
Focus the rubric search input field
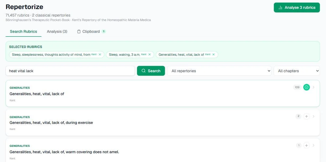coord(70,71)
